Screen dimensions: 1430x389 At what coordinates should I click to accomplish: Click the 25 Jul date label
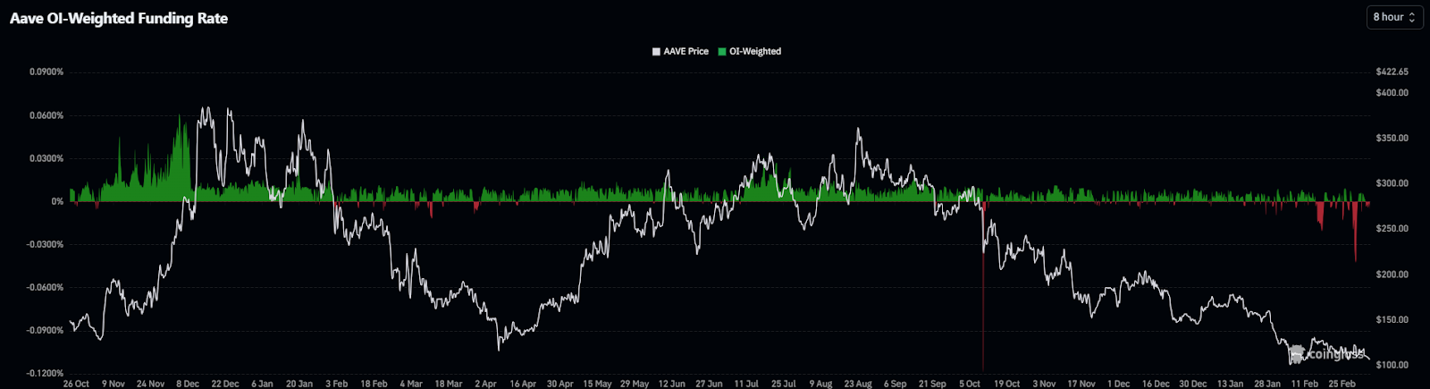coord(783,384)
